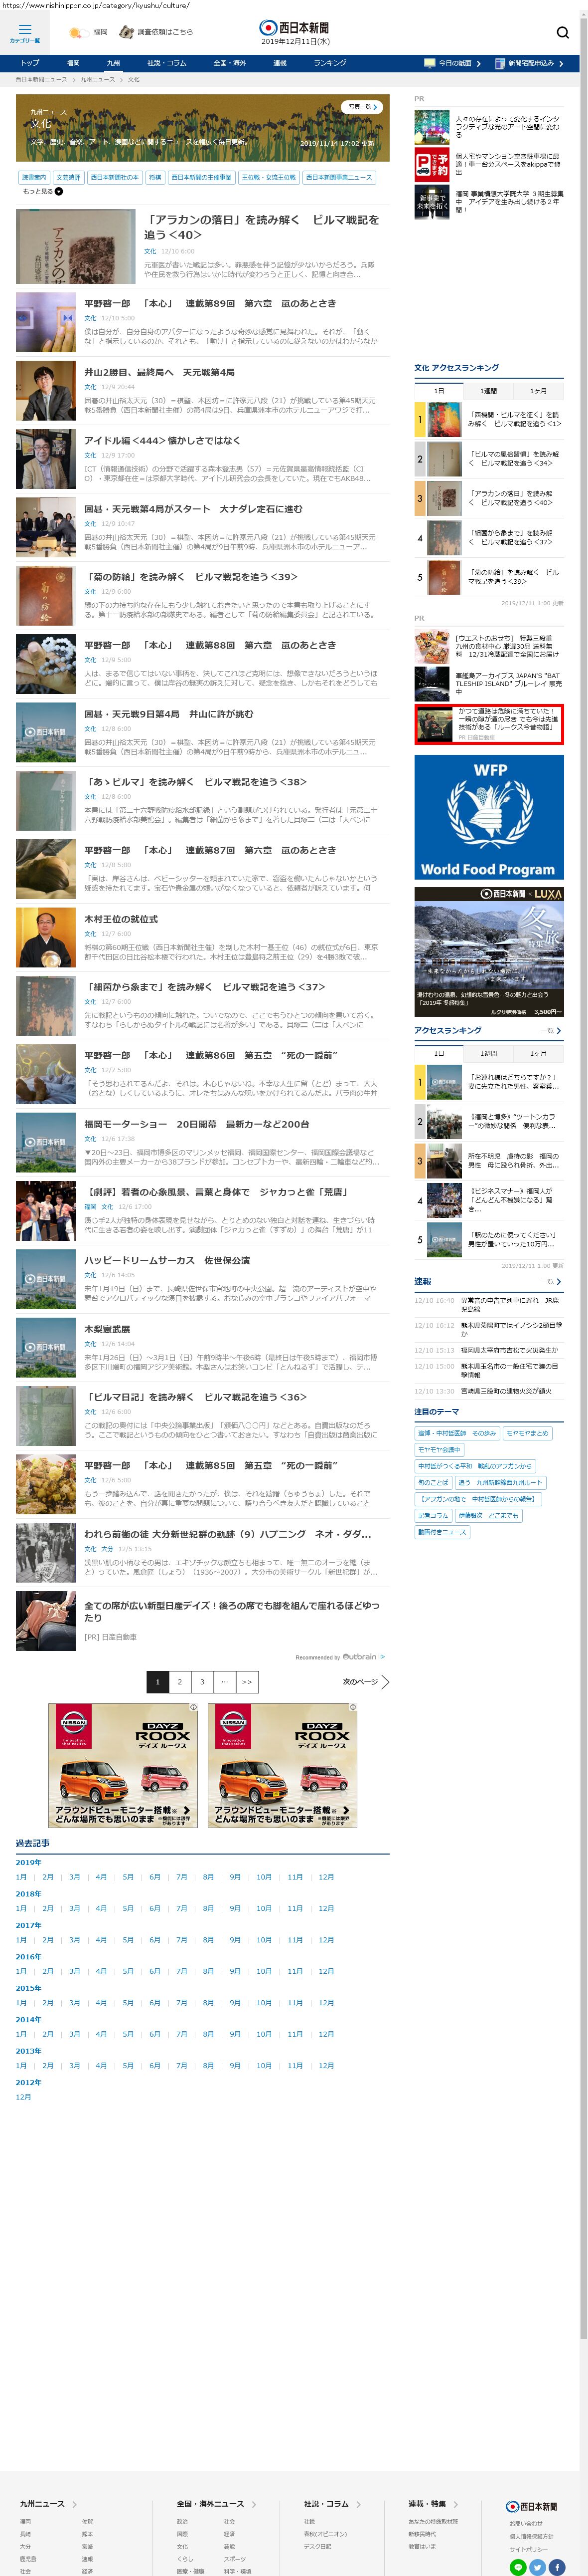Switch 文化 アクセスランキング to 1週間 tab

(x=488, y=391)
